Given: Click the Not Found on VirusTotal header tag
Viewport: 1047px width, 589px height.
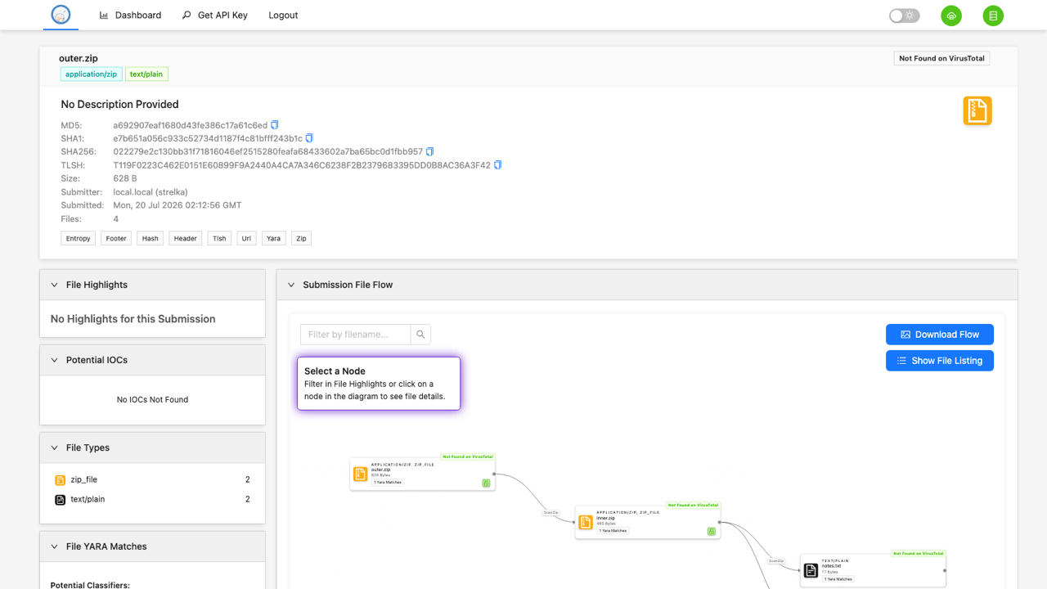Looking at the screenshot, I should coord(941,59).
